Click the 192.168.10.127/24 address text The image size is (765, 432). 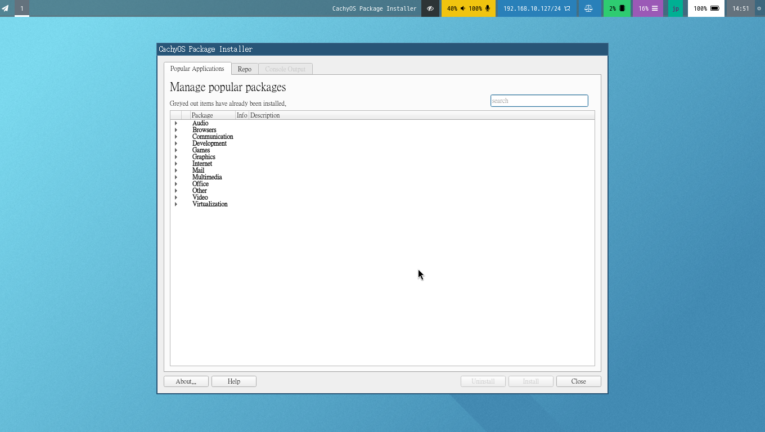click(532, 8)
